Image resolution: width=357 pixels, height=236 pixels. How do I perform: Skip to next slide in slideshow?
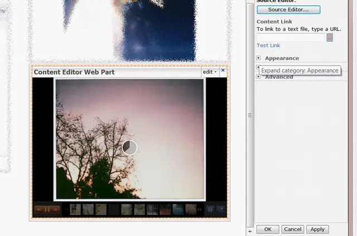[55, 209]
